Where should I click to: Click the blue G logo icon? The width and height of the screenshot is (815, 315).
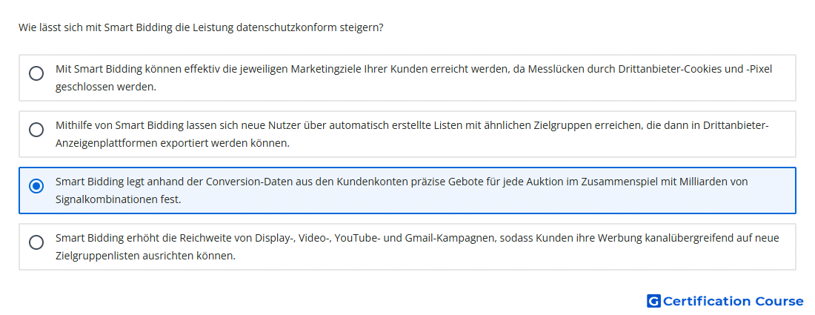click(x=653, y=301)
